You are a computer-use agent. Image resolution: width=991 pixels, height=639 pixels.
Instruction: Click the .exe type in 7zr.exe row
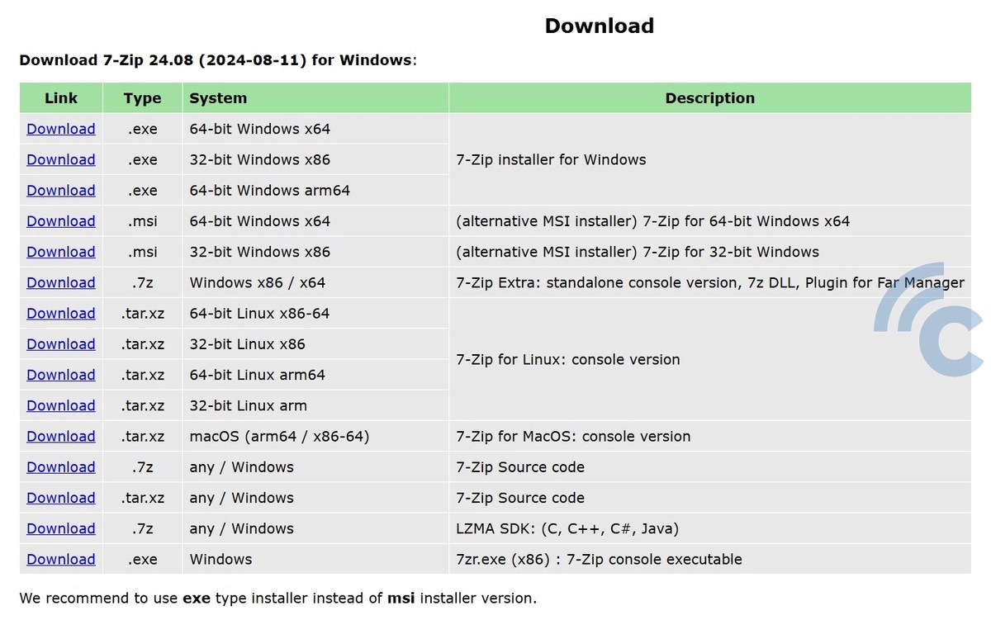point(142,559)
